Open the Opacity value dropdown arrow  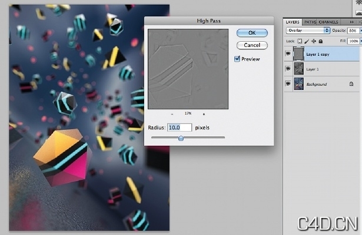click(360, 30)
